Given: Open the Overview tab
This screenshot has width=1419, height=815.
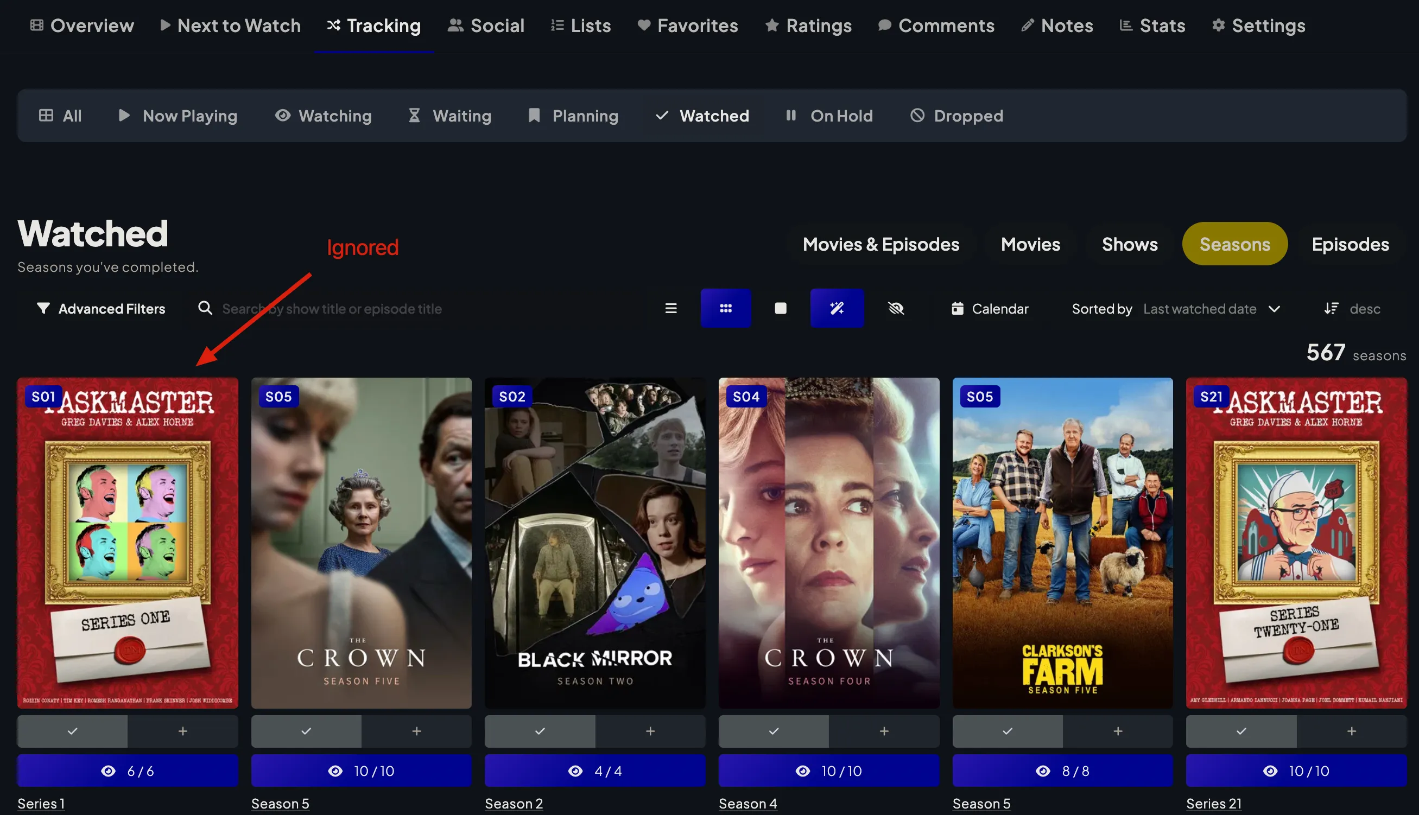Looking at the screenshot, I should 83,26.
